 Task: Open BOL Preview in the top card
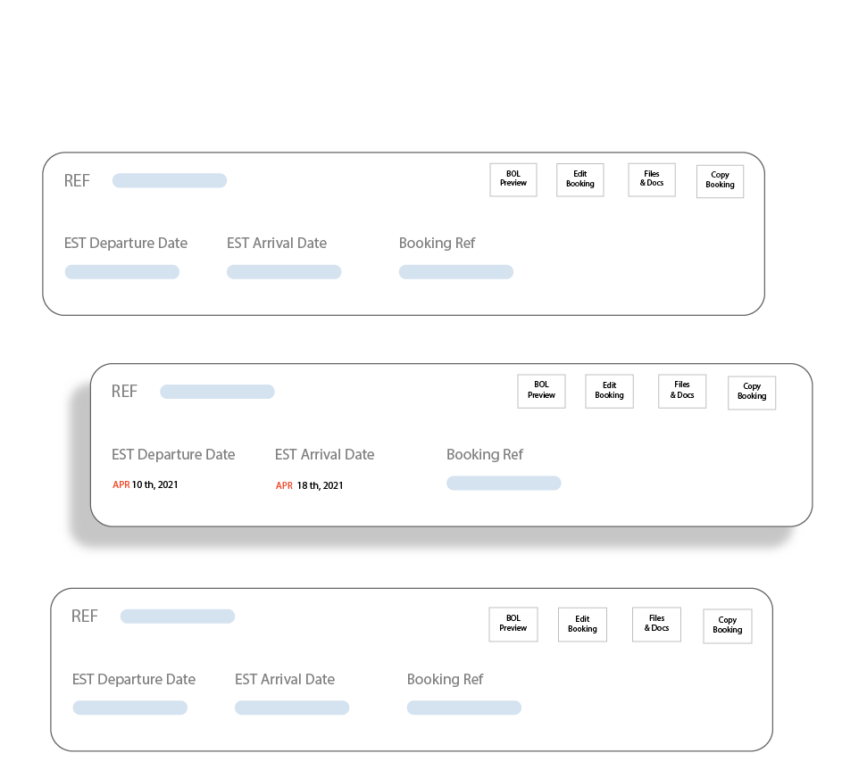pos(513,179)
